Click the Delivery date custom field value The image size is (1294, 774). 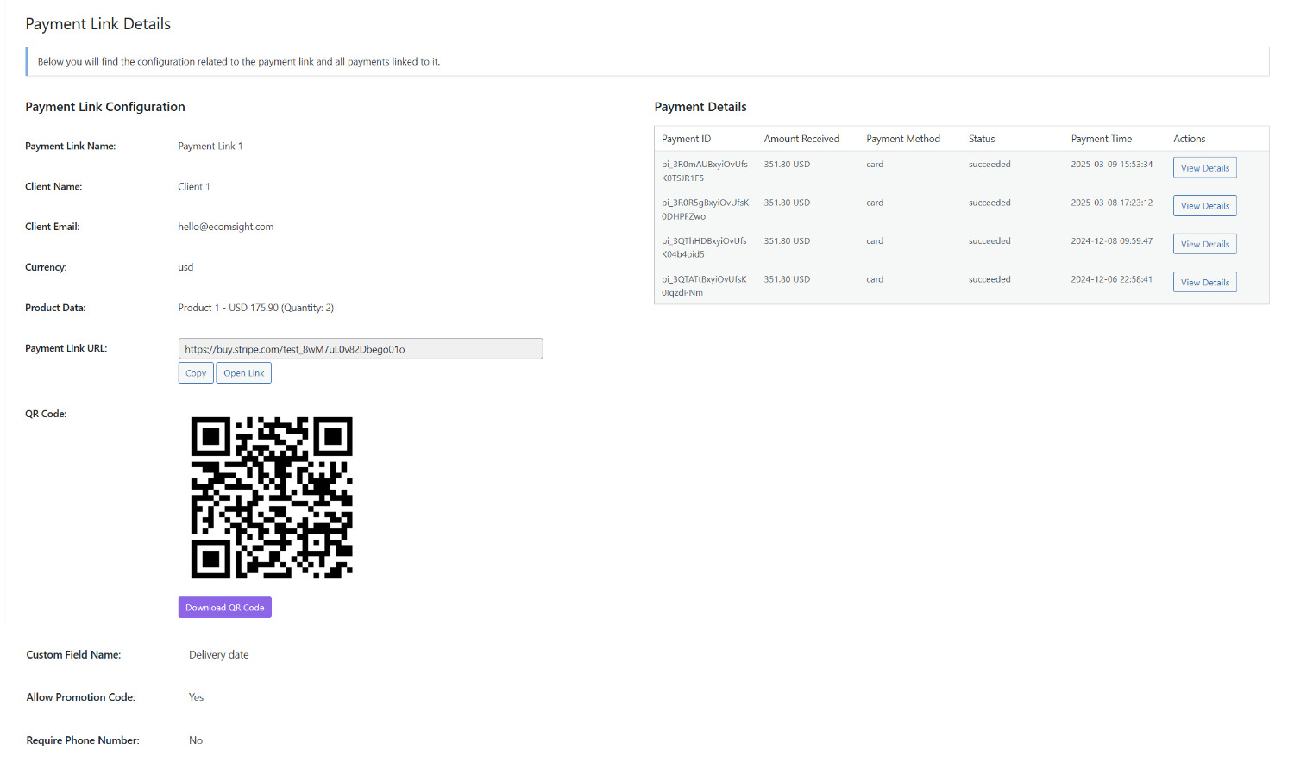point(219,655)
